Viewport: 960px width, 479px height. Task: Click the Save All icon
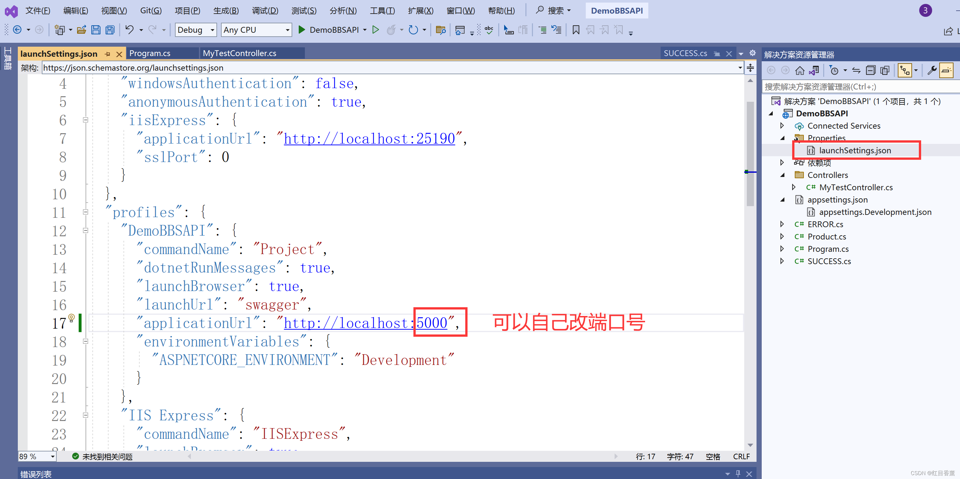pos(110,30)
